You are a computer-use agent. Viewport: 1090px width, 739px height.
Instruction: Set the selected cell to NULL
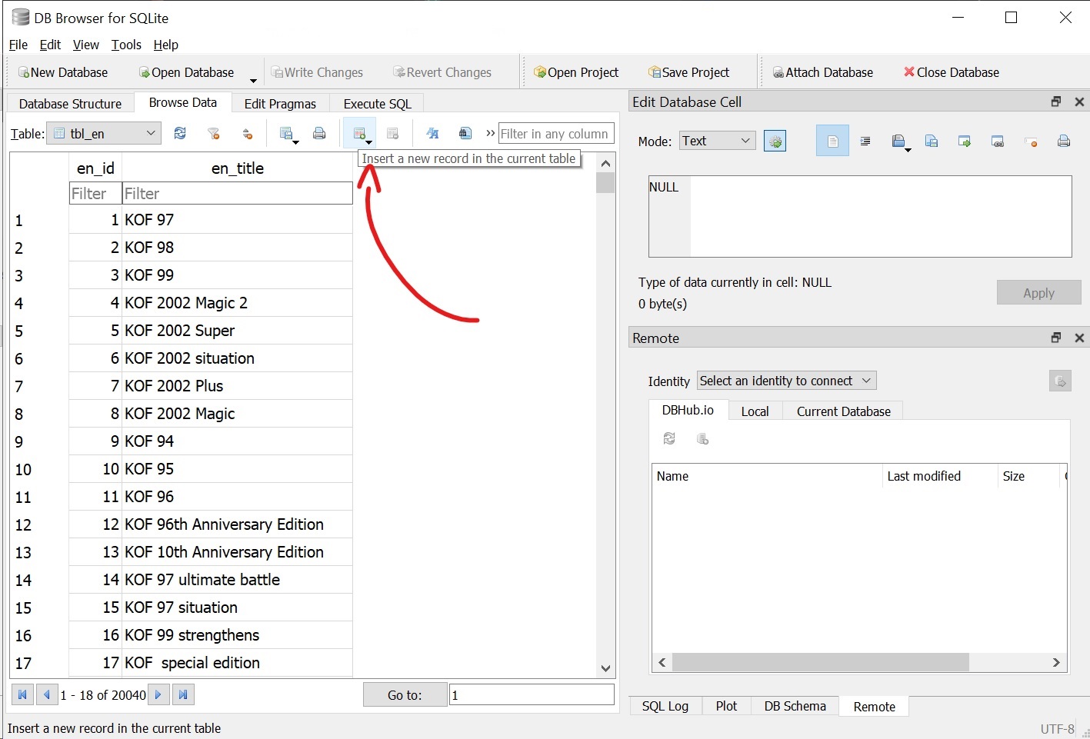pyautogui.click(x=1031, y=141)
